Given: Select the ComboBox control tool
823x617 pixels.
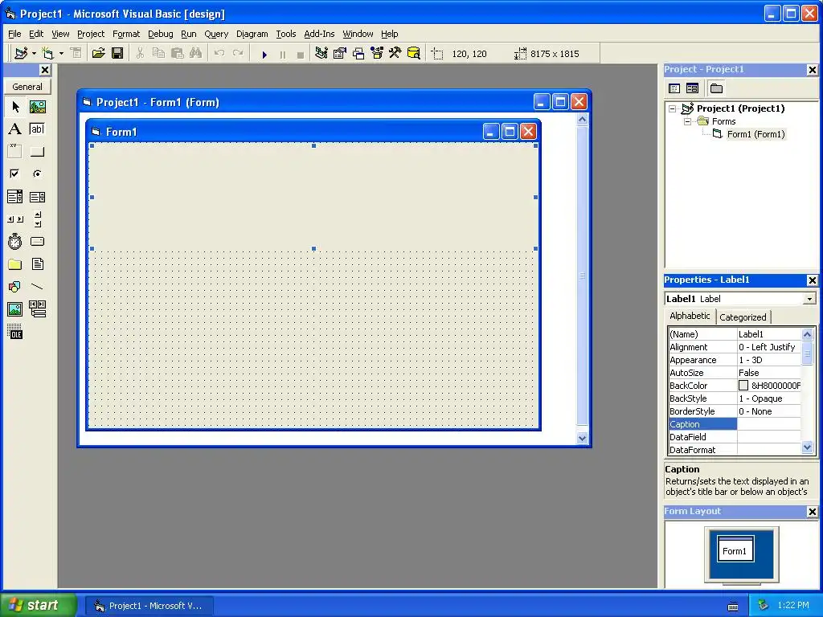Looking at the screenshot, I should pyautogui.click(x=15, y=197).
